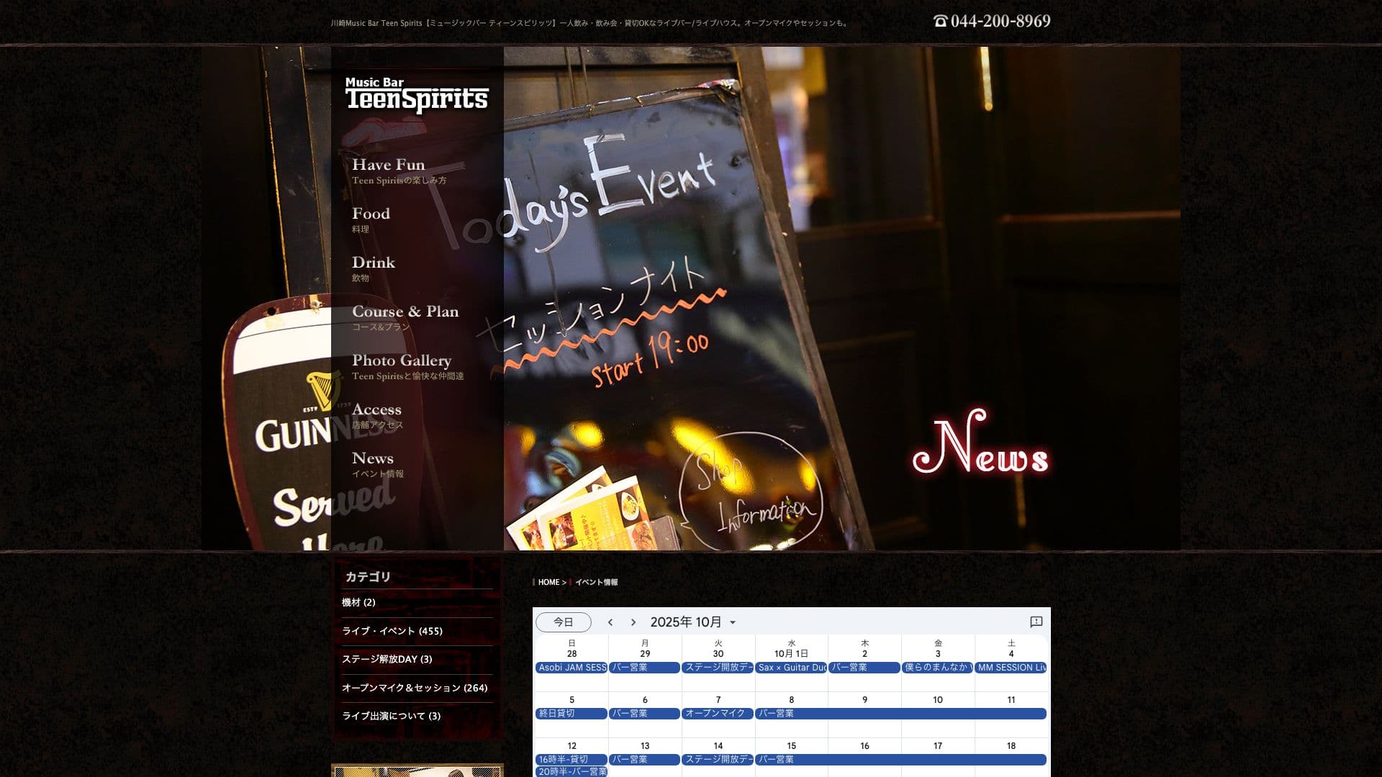Click the オープンマイク event on October 7
1382x777 pixels.
(718, 714)
